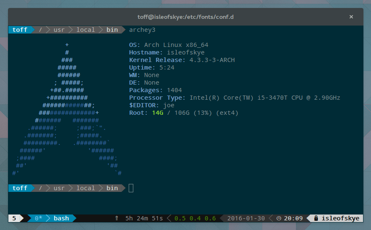Viewport: 371px width, 230px height.
Task: Click the load averages '0.5 0.4 0.6'
Action: pos(195,218)
